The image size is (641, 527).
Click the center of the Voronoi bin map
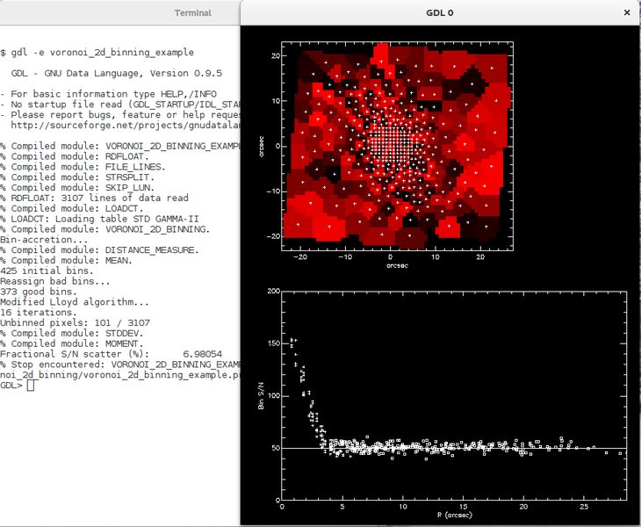(390, 146)
